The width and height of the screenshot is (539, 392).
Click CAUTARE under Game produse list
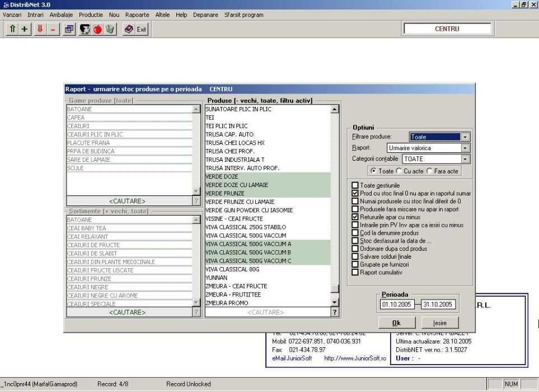tap(129, 201)
